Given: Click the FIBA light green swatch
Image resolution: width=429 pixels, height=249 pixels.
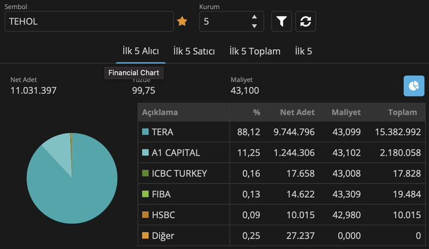Looking at the screenshot, I should coord(145,194).
